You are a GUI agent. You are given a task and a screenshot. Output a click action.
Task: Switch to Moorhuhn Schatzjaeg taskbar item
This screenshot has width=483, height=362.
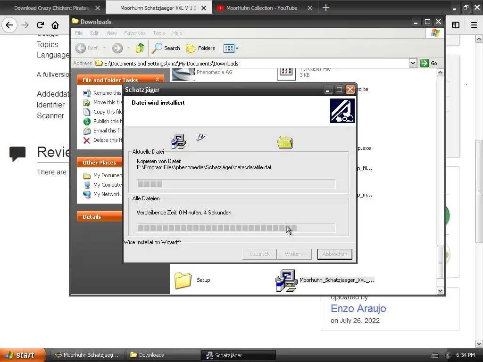click(x=87, y=355)
